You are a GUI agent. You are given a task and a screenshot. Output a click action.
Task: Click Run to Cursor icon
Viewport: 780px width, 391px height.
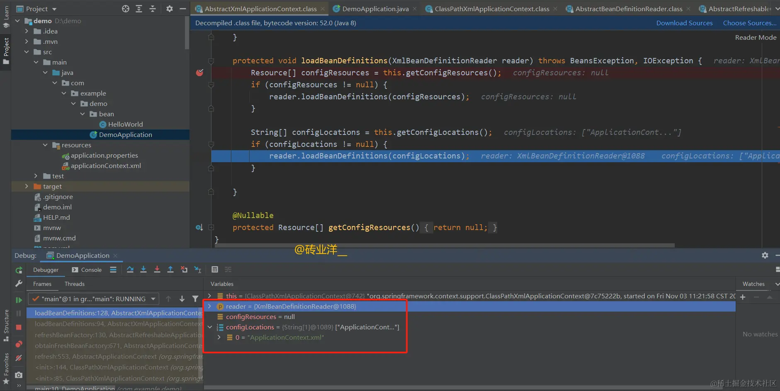198,269
